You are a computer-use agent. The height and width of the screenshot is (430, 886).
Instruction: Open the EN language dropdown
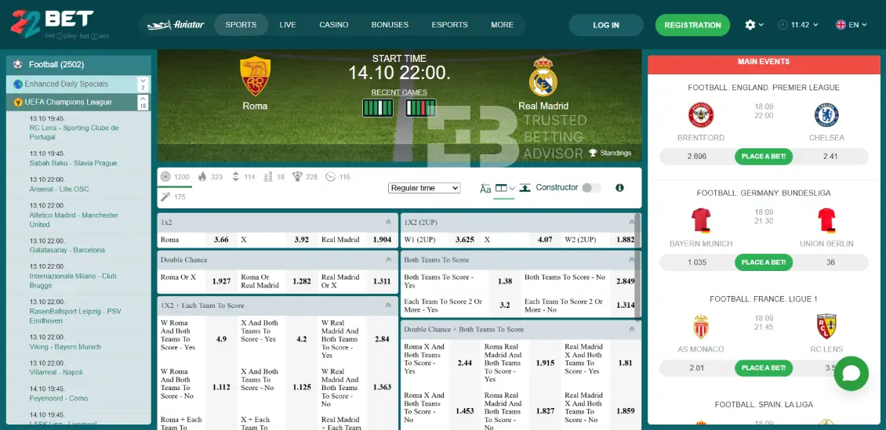[851, 25]
